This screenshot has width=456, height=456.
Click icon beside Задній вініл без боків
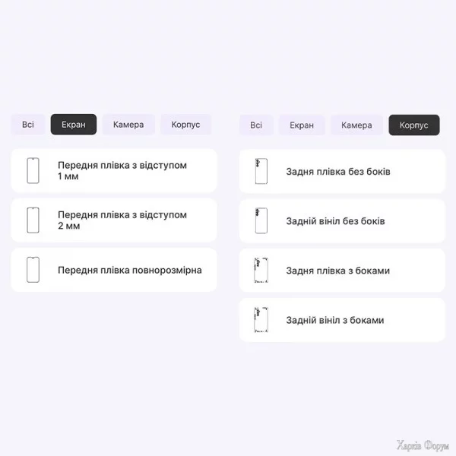261,221
